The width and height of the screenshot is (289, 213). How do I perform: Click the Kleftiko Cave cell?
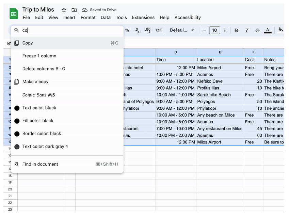pos(220,81)
